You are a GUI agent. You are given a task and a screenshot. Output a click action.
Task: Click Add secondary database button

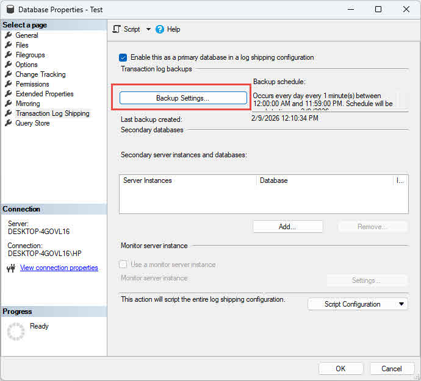pyautogui.click(x=287, y=227)
